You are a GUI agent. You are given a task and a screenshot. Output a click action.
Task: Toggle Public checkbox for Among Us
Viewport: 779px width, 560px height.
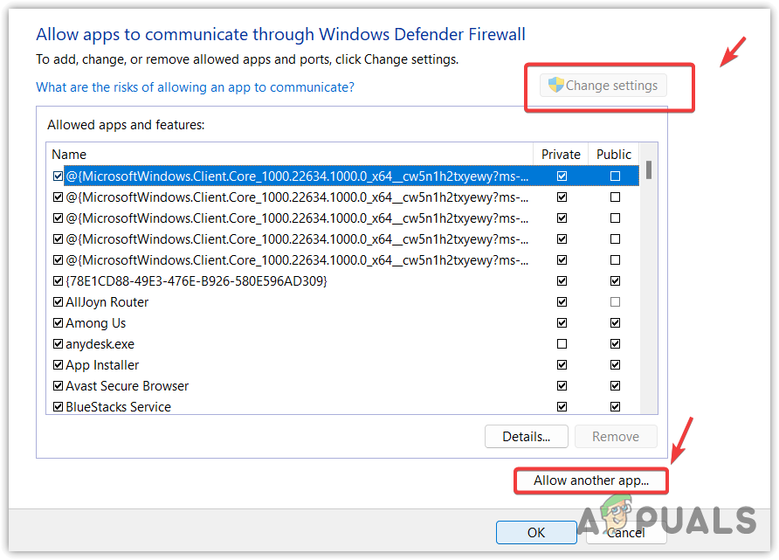click(x=616, y=323)
